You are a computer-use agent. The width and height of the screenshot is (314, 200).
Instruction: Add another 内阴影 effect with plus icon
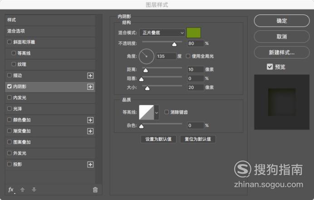point(90,87)
